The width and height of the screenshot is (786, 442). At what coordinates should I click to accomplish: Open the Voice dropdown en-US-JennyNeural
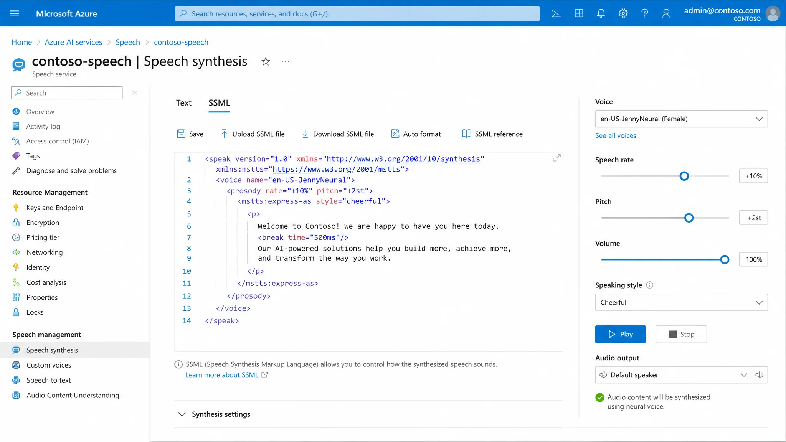(681, 119)
